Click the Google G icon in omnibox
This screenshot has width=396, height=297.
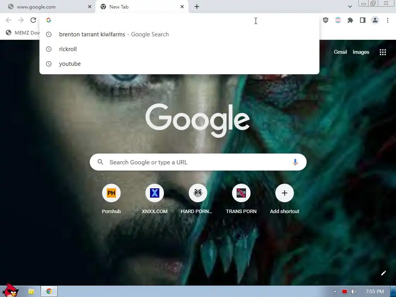49,20
